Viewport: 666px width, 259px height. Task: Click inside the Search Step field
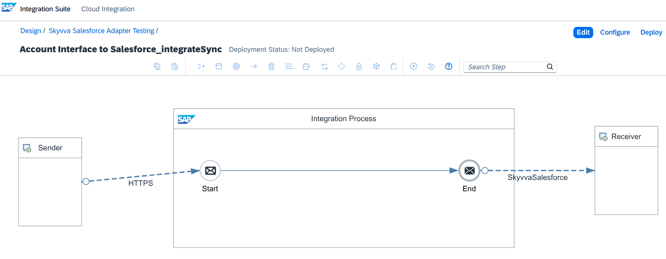tap(505, 67)
